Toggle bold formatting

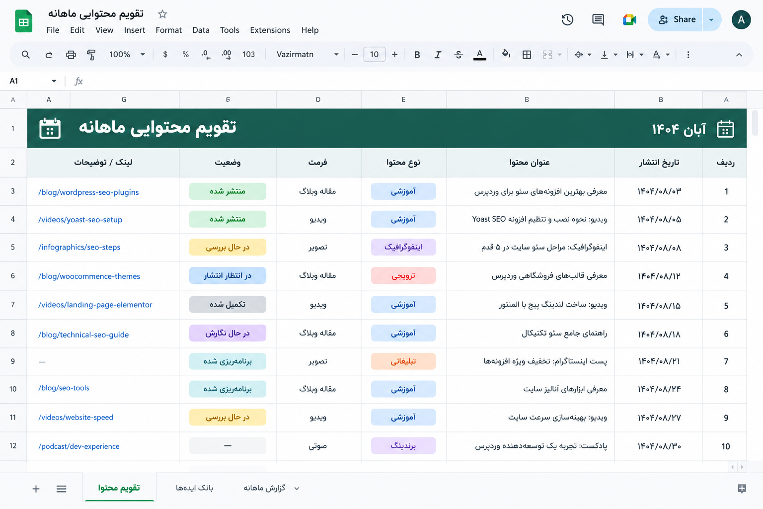[x=417, y=55]
